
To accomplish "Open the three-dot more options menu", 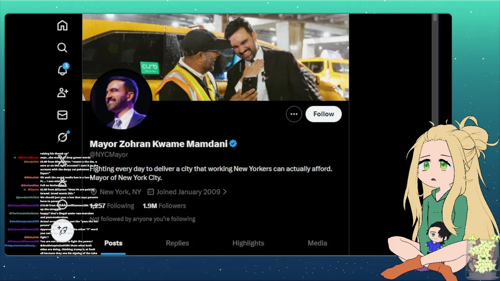I will [294, 114].
